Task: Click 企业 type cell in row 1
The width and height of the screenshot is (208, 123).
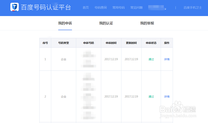Action: pos(63,59)
